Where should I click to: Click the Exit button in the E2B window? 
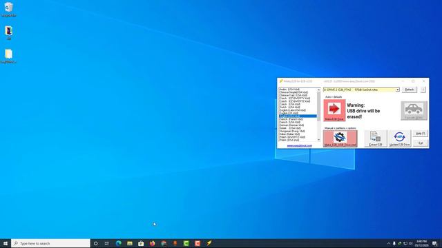pos(421,143)
